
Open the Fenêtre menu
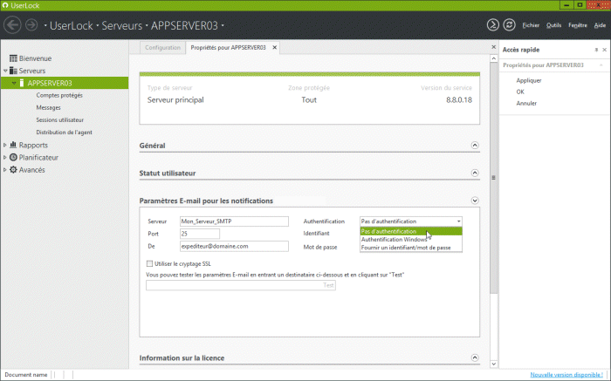pyautogui.click(x=578, y=25)
